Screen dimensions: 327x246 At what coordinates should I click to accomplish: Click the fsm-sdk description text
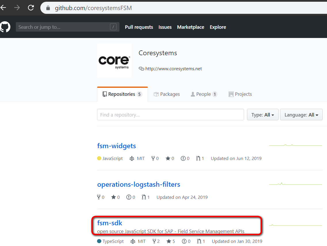[171, 231]
